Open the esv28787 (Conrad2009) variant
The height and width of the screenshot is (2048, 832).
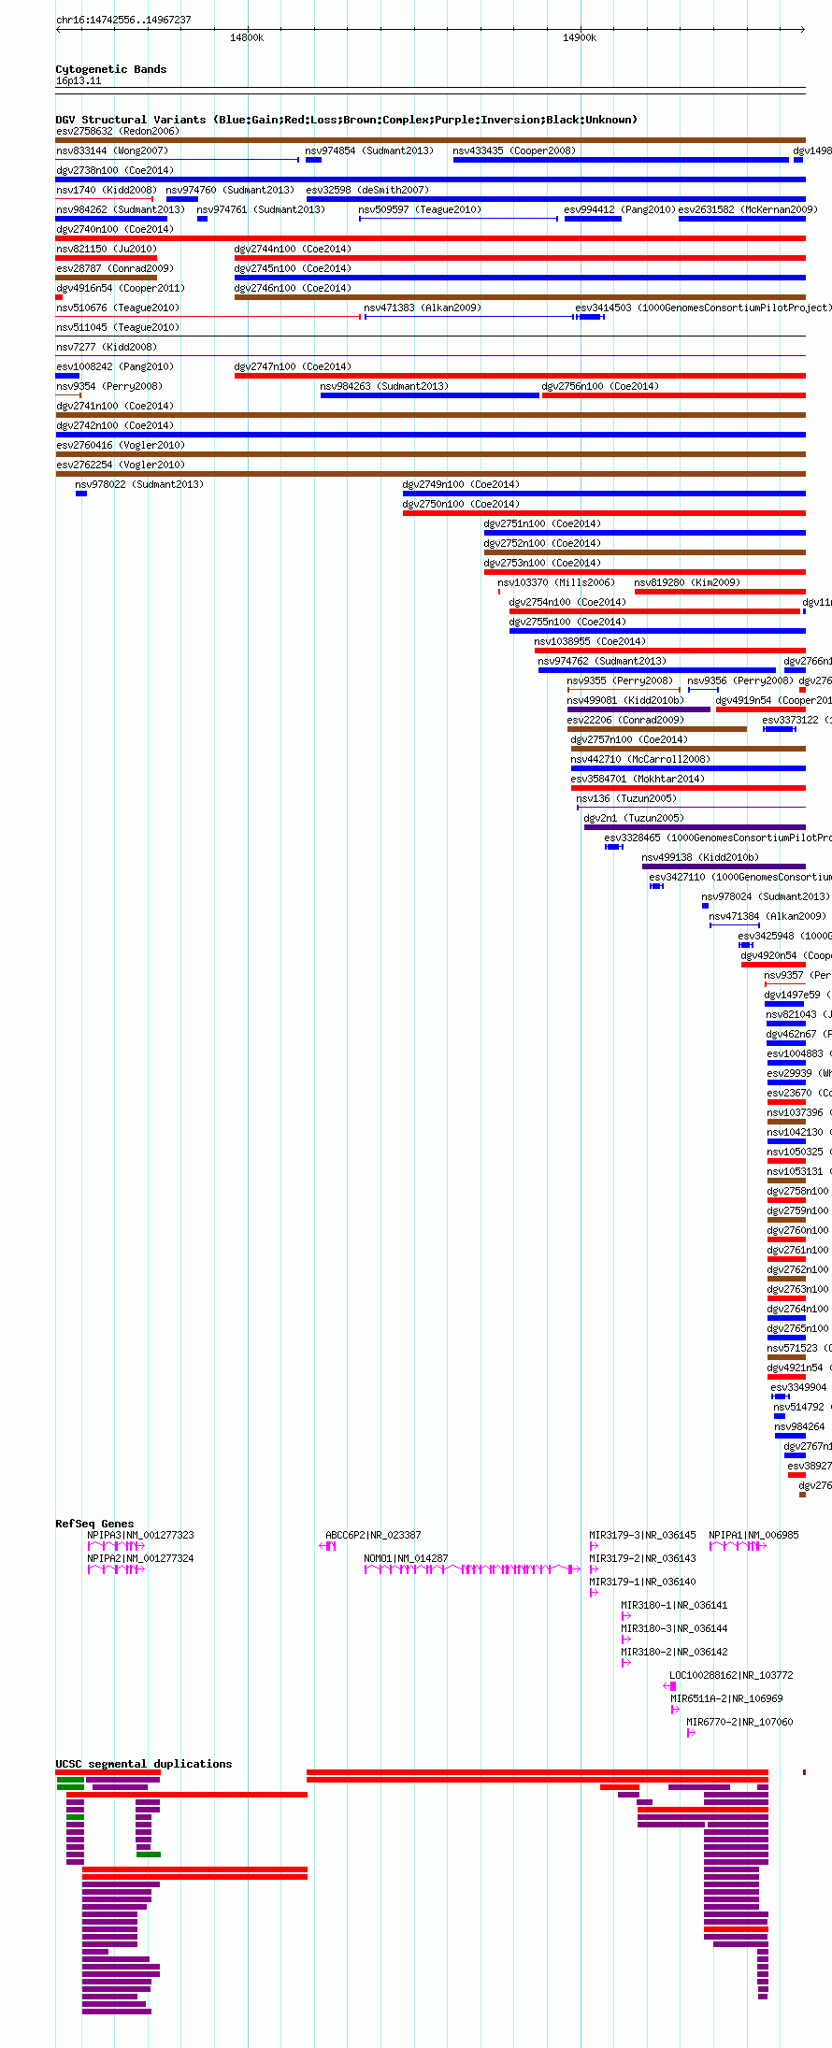tap(115, 268)
